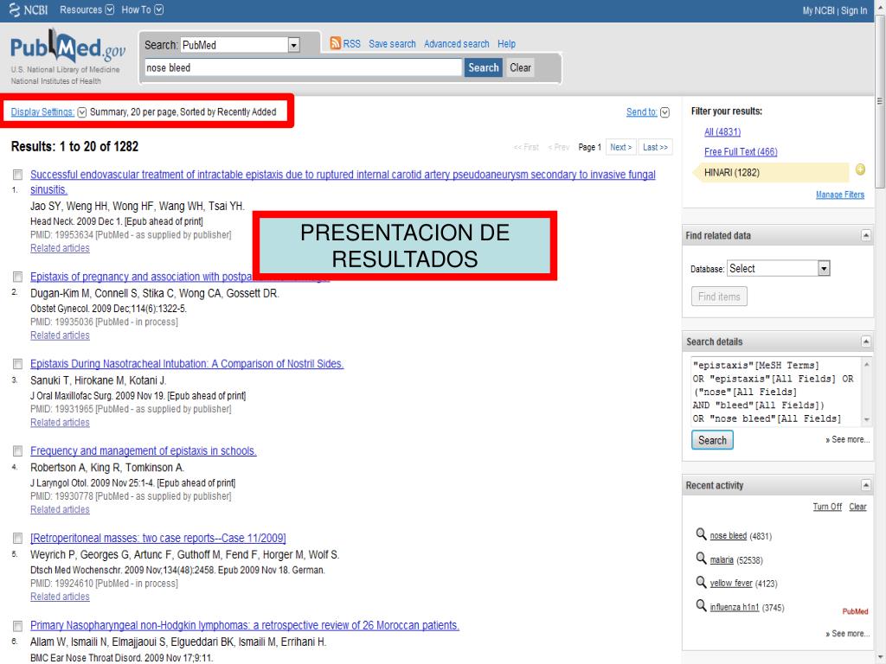Click down arrow of Search details scrollbar
The image size is (886, 664).
[x=866, y=419]
